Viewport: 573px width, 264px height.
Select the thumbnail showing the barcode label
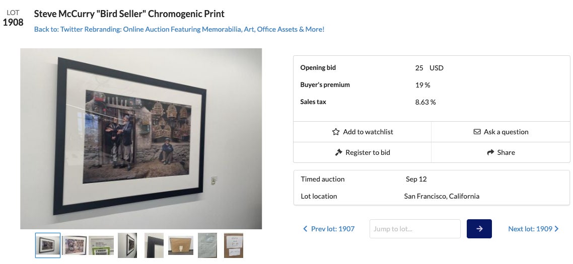(101, 245)
